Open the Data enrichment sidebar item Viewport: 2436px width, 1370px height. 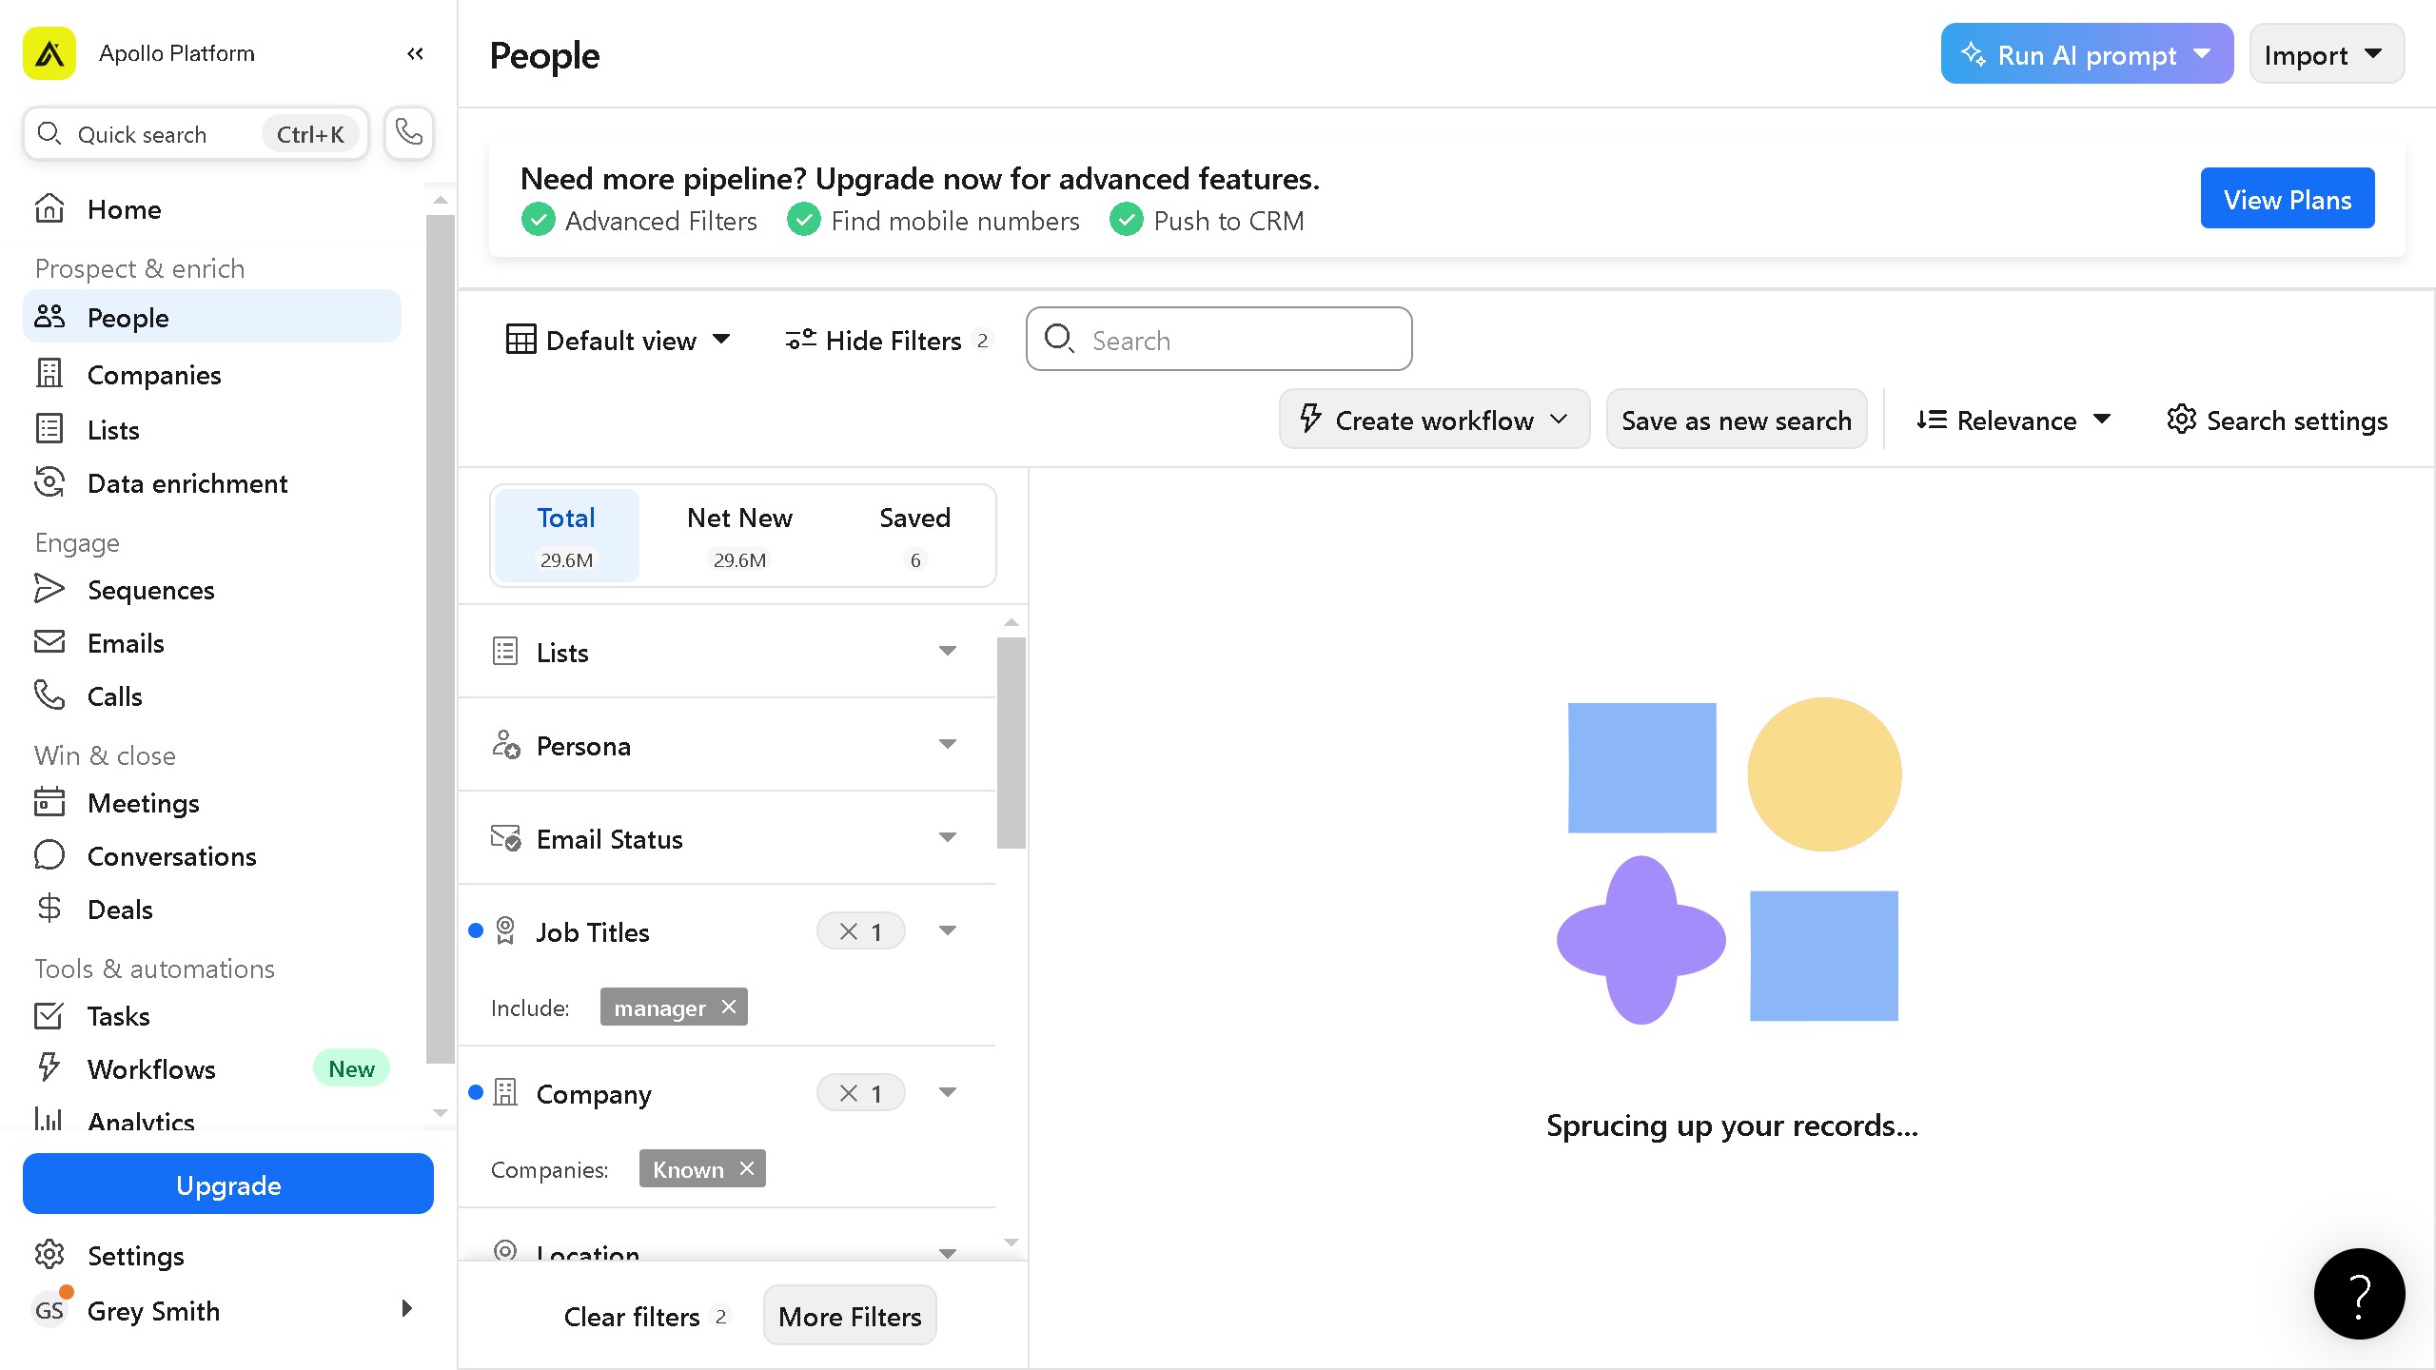187,483
